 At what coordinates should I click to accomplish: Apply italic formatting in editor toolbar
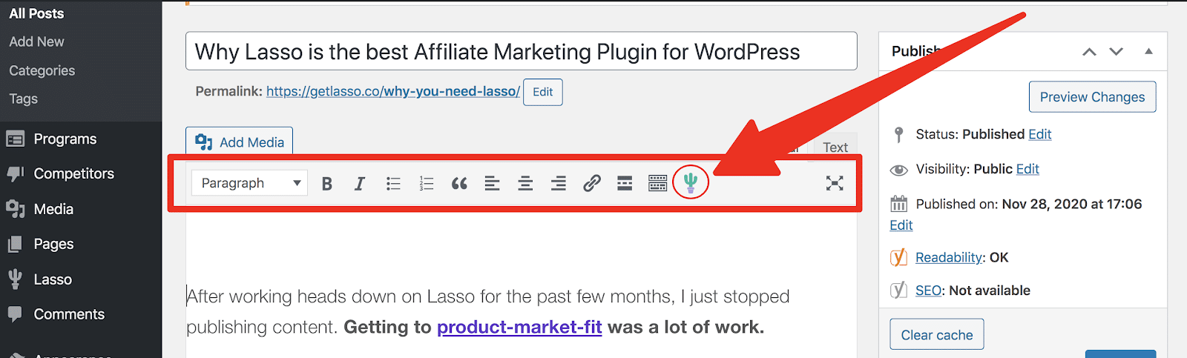pyautogui.click(x=360, y=183)
